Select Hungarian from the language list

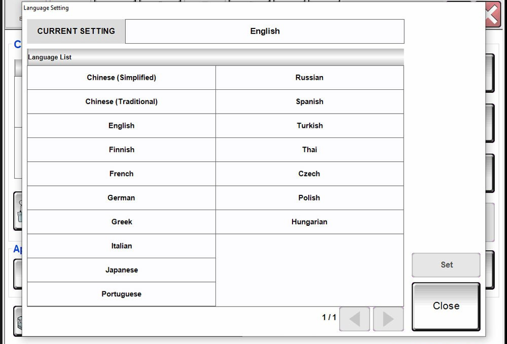309,222
